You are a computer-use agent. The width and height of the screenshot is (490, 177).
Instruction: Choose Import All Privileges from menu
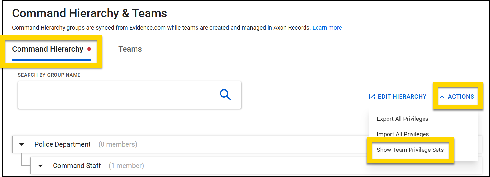tap(402, 134)
